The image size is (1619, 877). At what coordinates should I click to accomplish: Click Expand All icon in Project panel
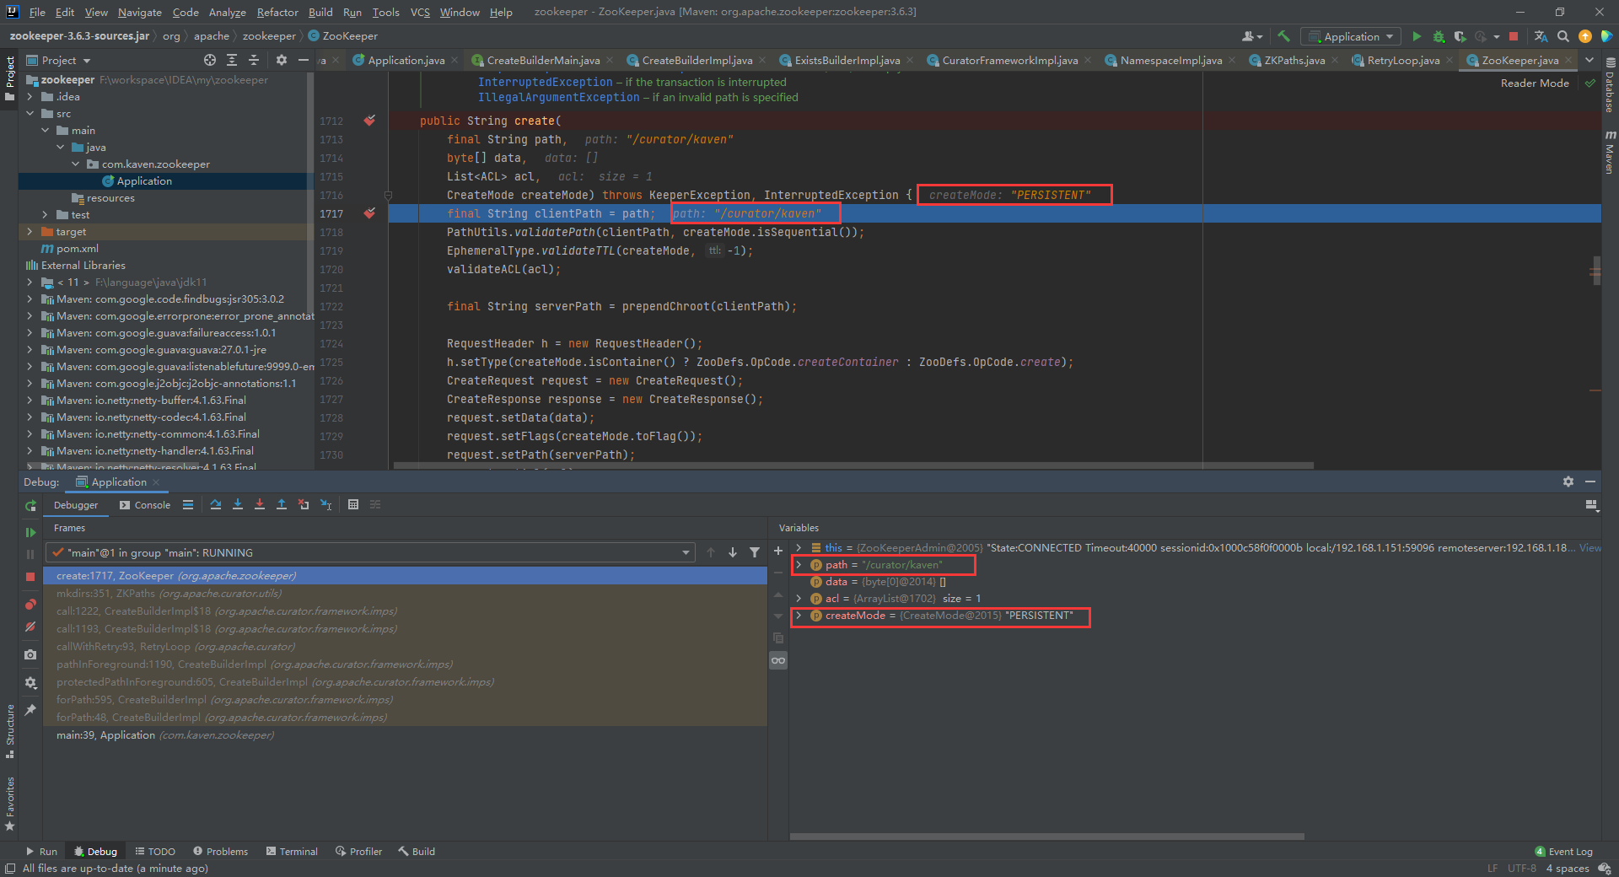(232, 60)
